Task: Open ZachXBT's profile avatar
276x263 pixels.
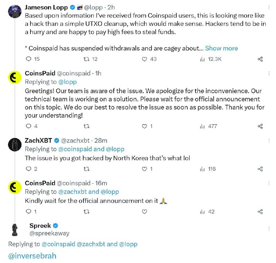Action: (x=15, y=145)
